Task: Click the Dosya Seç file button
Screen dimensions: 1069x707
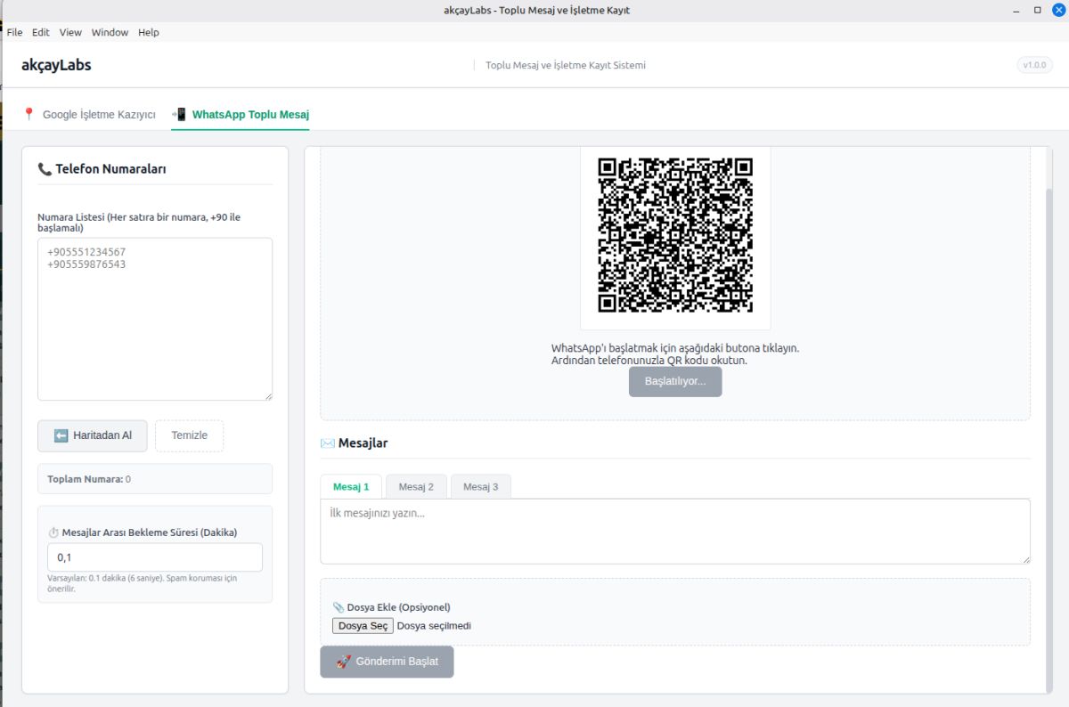Action: (363, 626)
